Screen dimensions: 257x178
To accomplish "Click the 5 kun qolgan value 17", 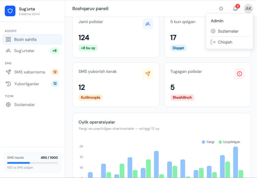I will (x=173, y=38).
